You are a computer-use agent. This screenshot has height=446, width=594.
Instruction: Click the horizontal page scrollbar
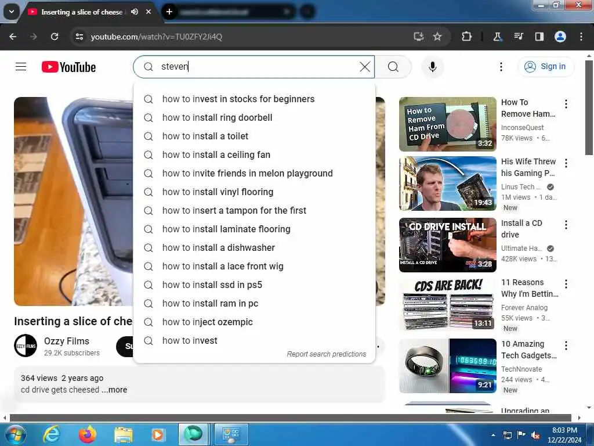click(x=290, y=418)
